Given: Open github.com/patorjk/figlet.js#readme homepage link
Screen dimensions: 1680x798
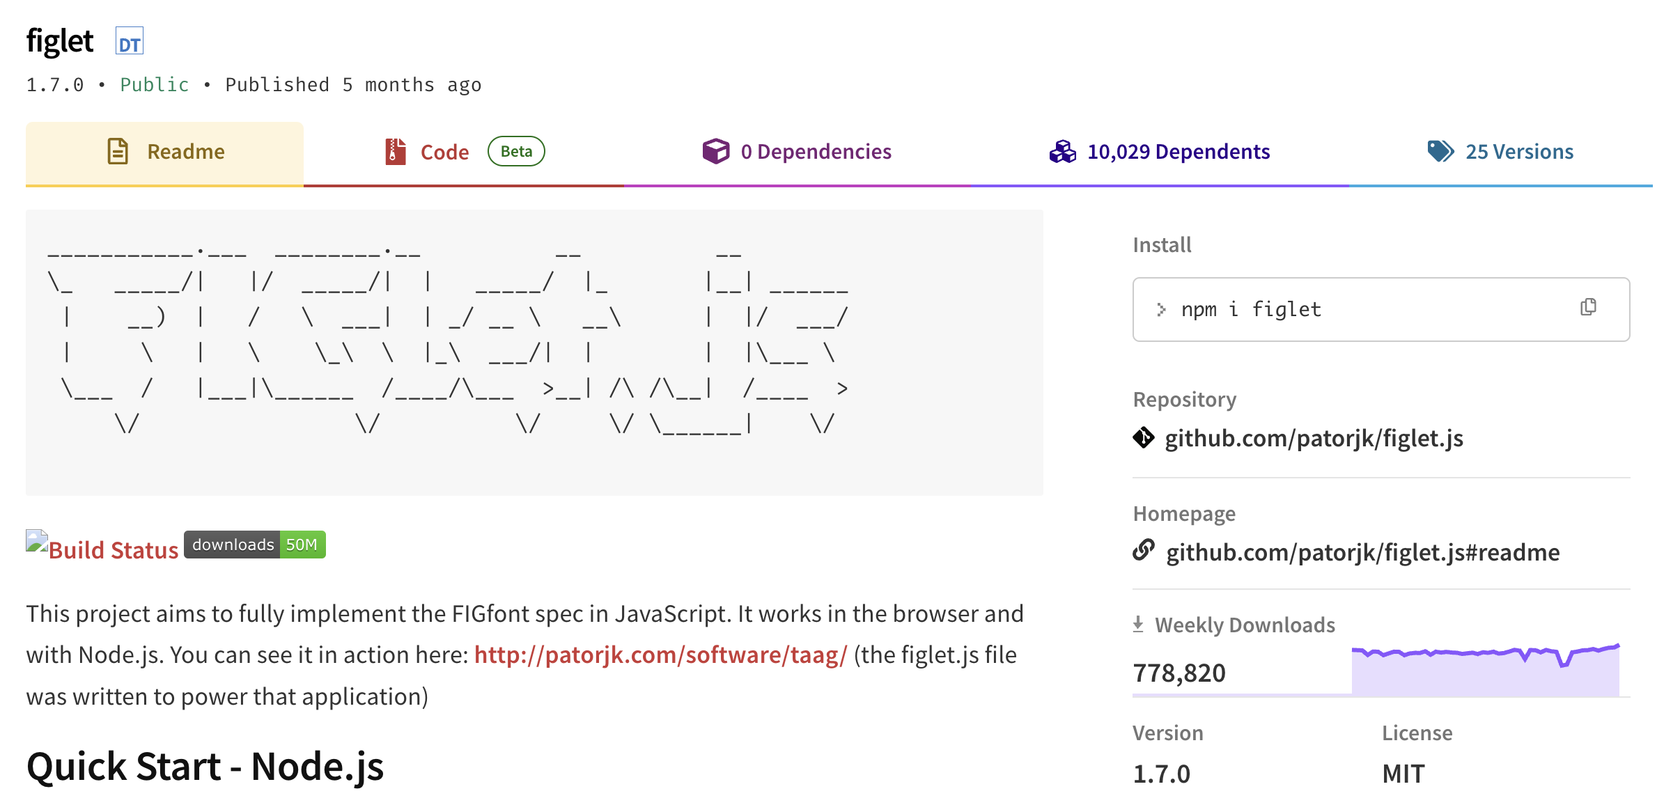Looking at the screenshot, I should point(1362,552).
